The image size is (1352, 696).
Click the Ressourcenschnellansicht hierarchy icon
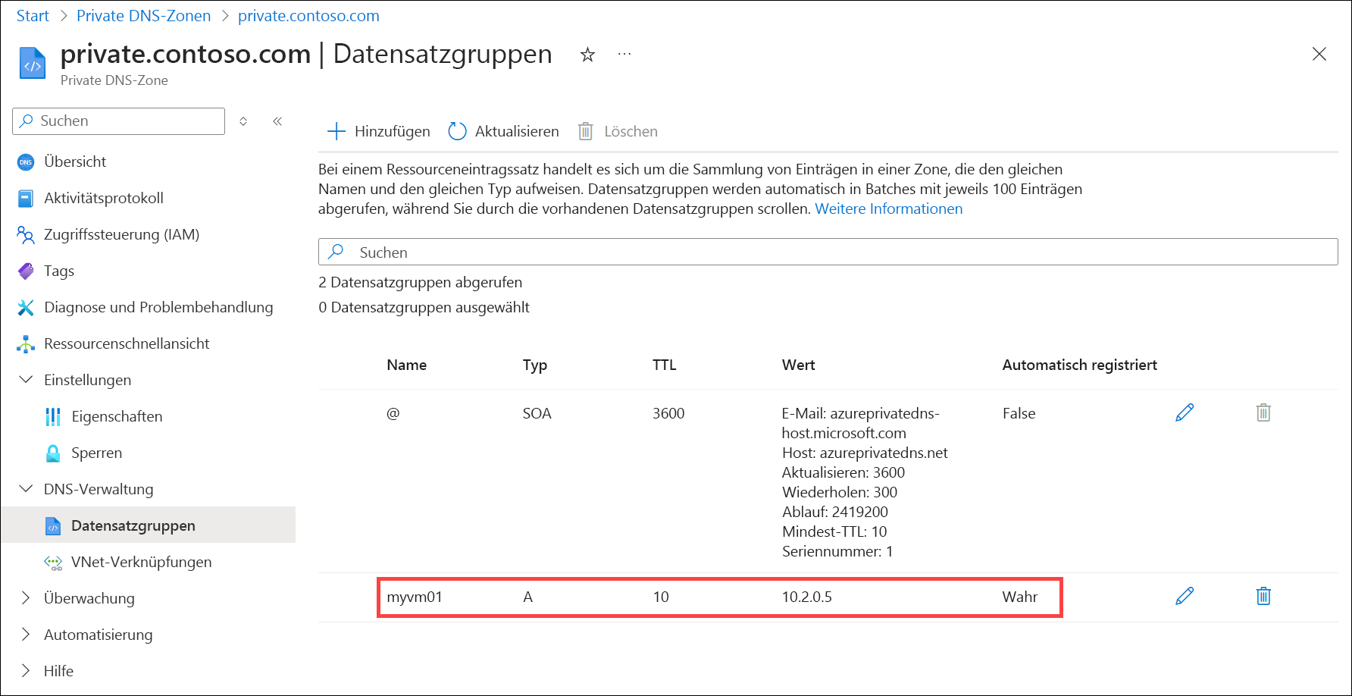point(26,344)
